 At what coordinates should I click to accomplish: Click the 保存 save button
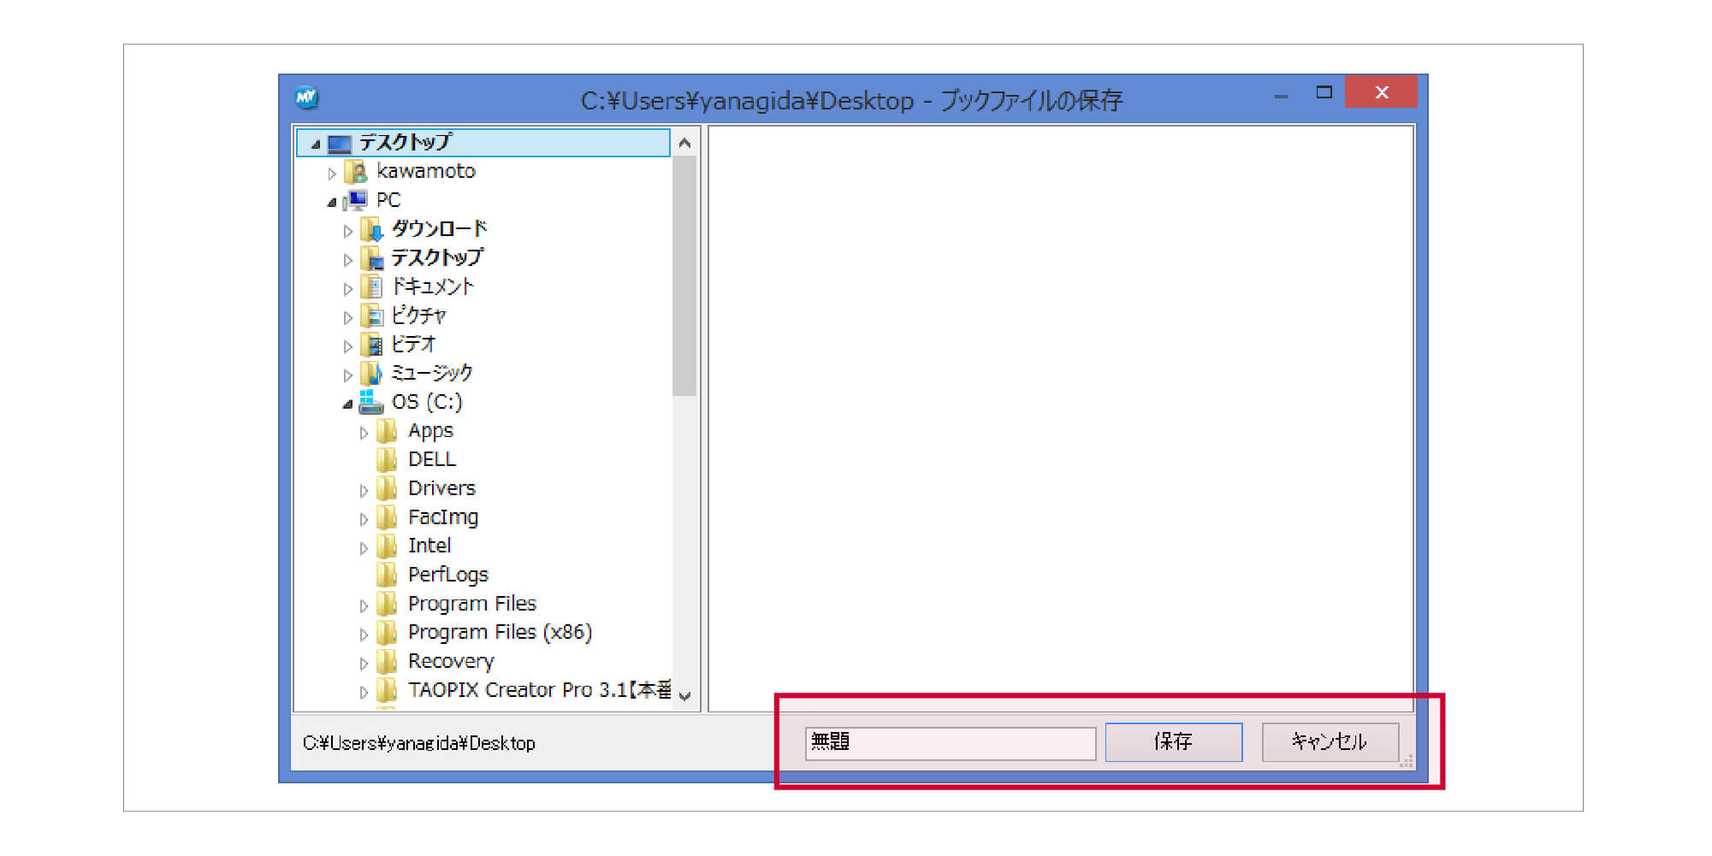[x=1173, y=742]
